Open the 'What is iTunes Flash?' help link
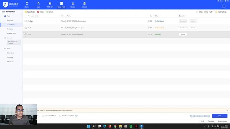Viewport: 230px width, 129px height. point(205,12)
